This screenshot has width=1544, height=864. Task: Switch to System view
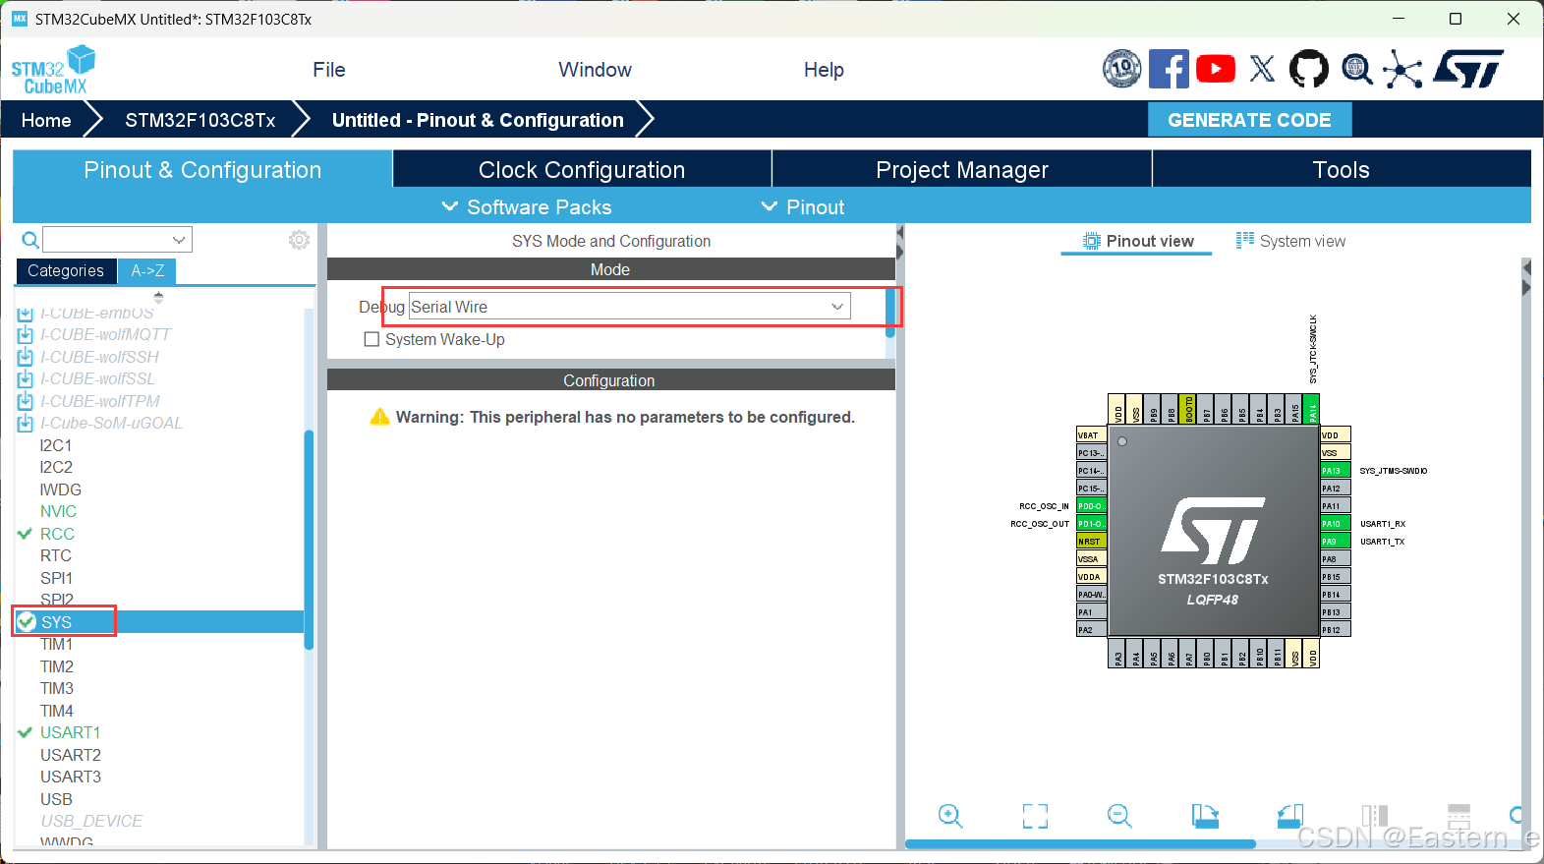pos(1290,241)
